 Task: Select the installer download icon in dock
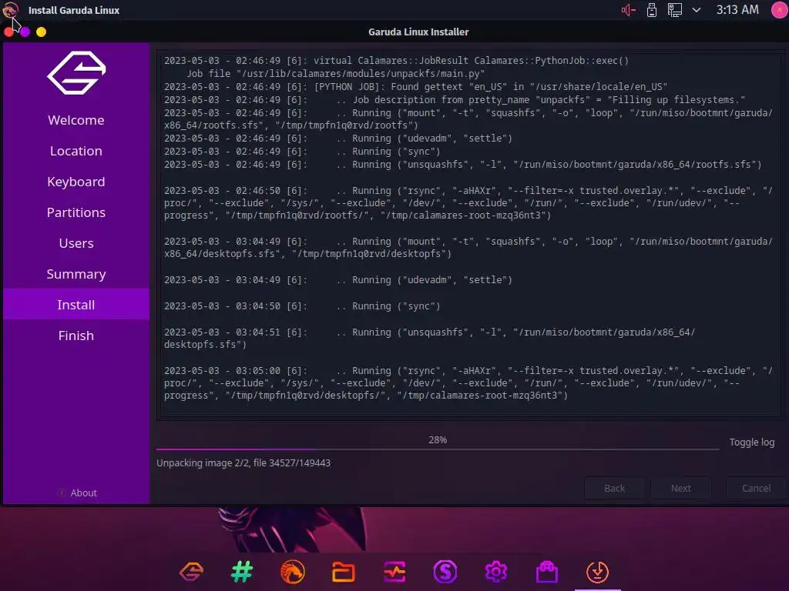pyautogui.click(x=598, y=572)
